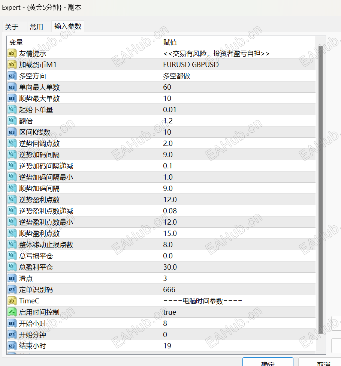This screenshot has height=366, width=341.
Task: Select the 逆势加码间隔 variable name
Action: (39, 155)
